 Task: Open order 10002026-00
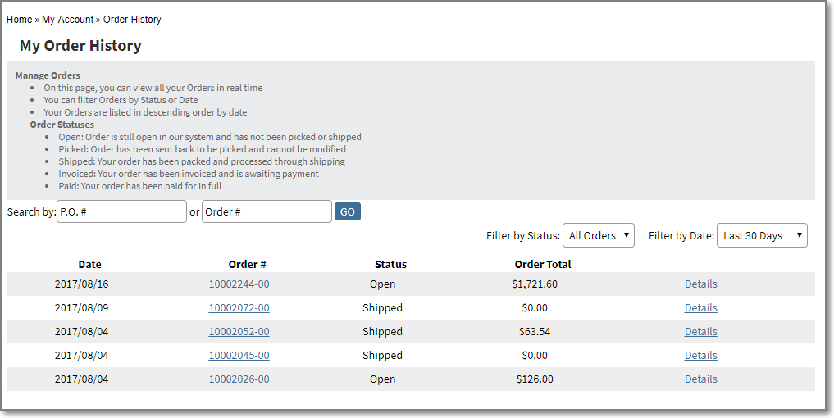[x=239, y=379]
